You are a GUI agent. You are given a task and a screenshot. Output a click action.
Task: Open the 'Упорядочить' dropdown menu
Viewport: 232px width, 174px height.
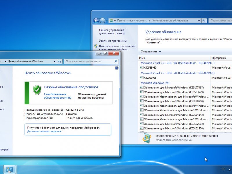(151, 52)
